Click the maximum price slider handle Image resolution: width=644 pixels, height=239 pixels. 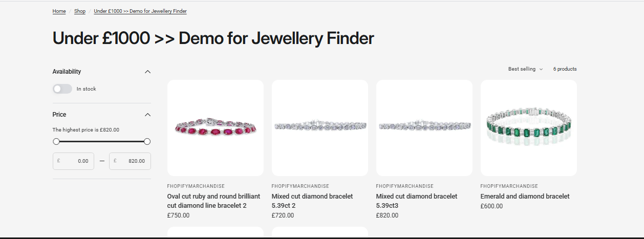tap(147, 141)
